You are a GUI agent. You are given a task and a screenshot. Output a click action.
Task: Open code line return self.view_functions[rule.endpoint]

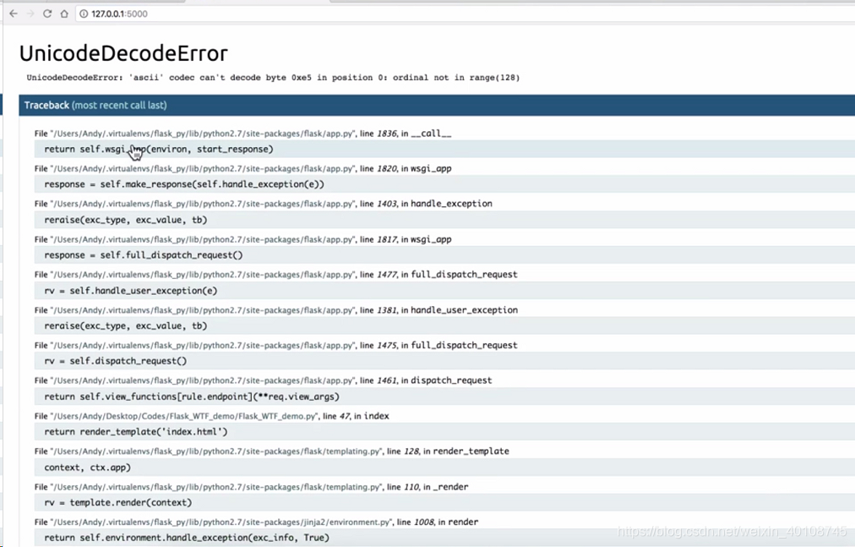[444, 397]
